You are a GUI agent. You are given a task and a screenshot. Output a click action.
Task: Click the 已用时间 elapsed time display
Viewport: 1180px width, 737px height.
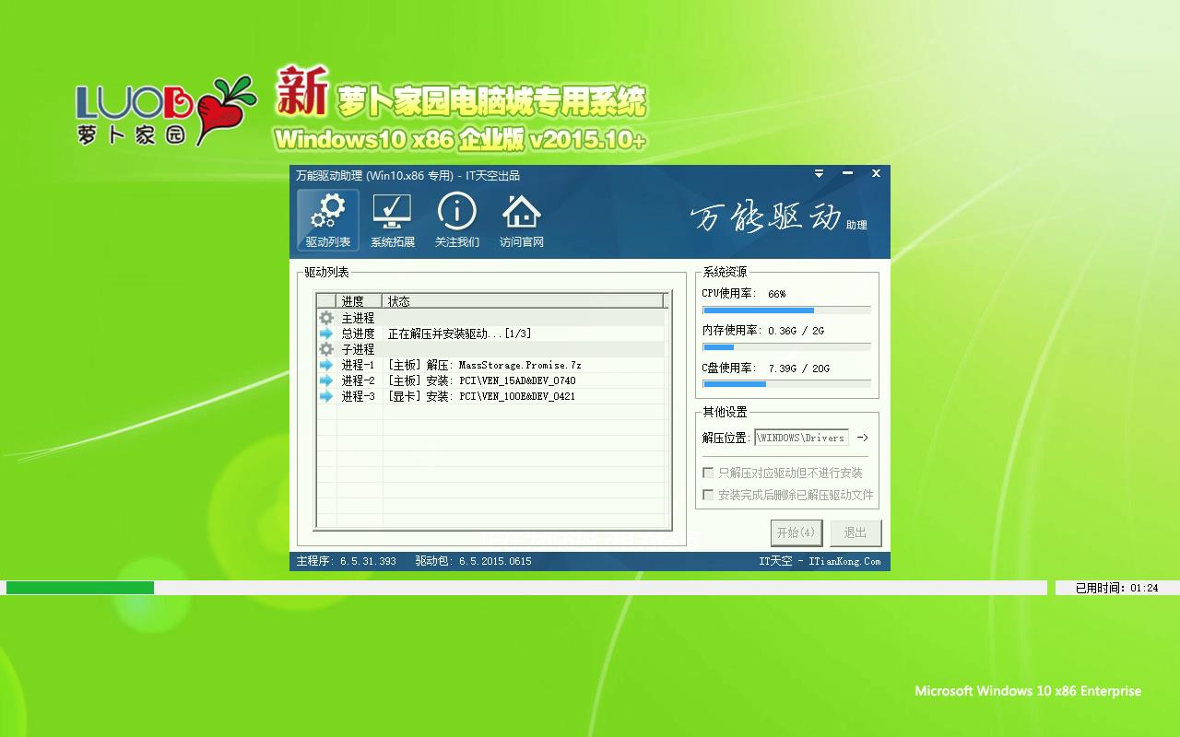1116,588
